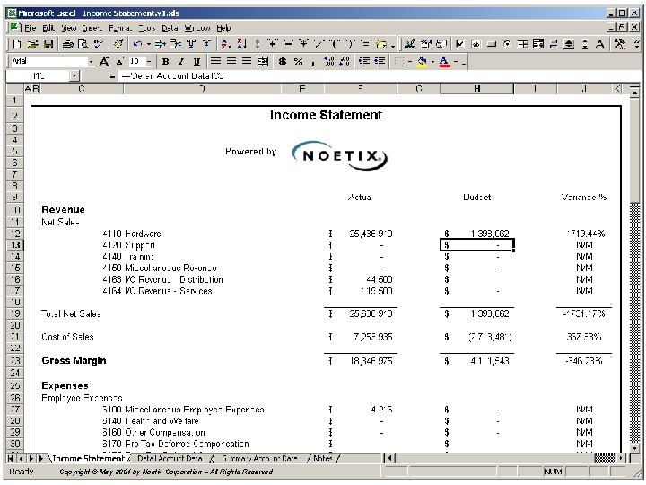
Task: Insert a Label (A) form control
Action: tap(600, 44)
